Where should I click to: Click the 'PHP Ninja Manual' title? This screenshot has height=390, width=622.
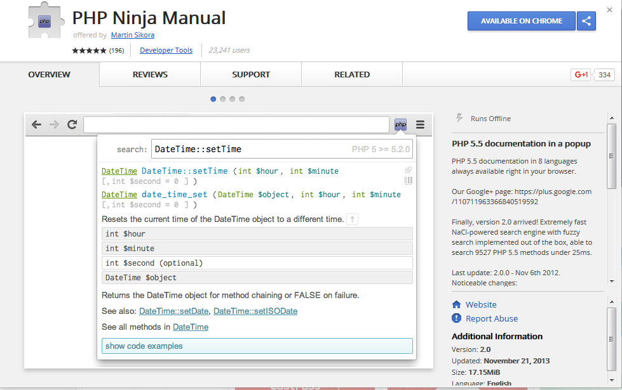(149, 18)
